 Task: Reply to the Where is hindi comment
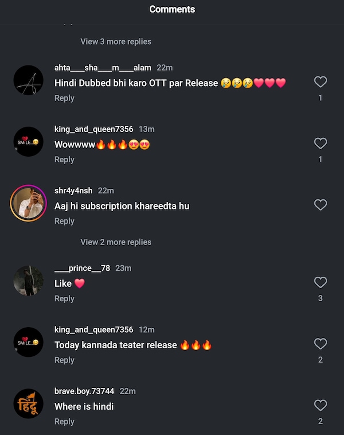(x=64, y=422)
